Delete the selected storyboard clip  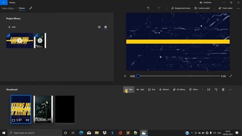click(x=223, y=90)
